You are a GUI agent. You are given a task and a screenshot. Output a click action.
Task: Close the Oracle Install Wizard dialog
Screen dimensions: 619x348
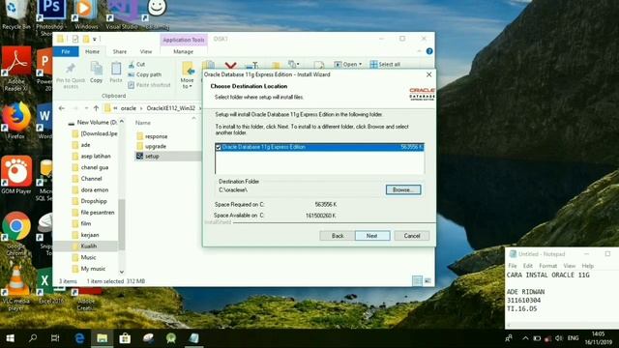click(428, 74)
